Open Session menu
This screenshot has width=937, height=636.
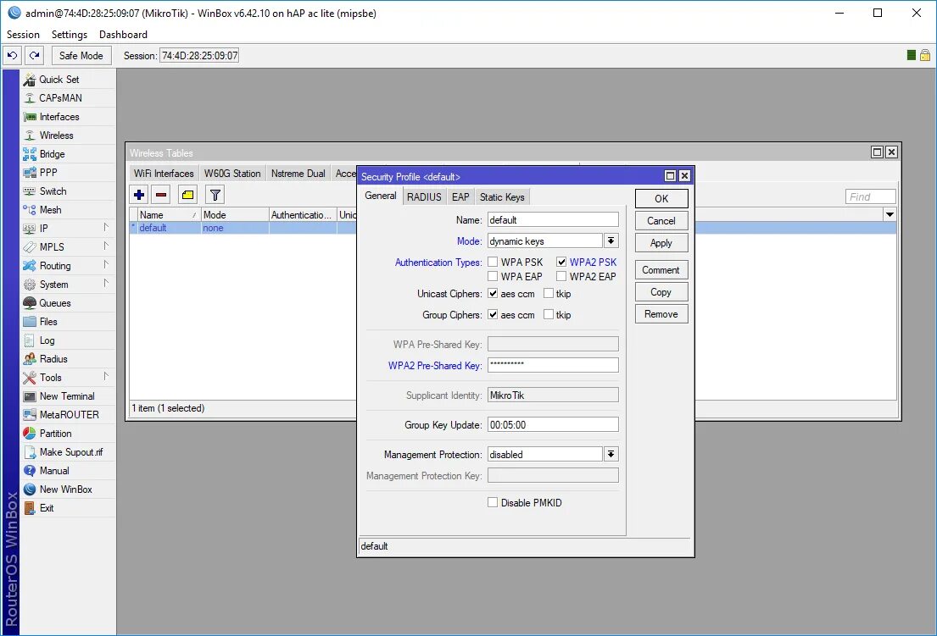pyautogui.click(x=23, y=35)
